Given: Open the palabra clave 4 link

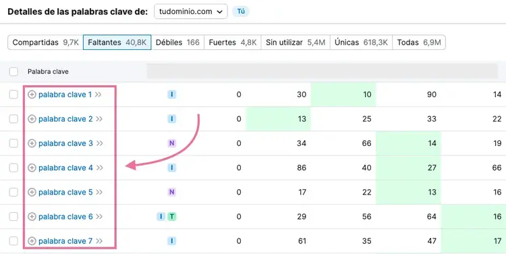Looking at the screenshot, I should (65, 168).
